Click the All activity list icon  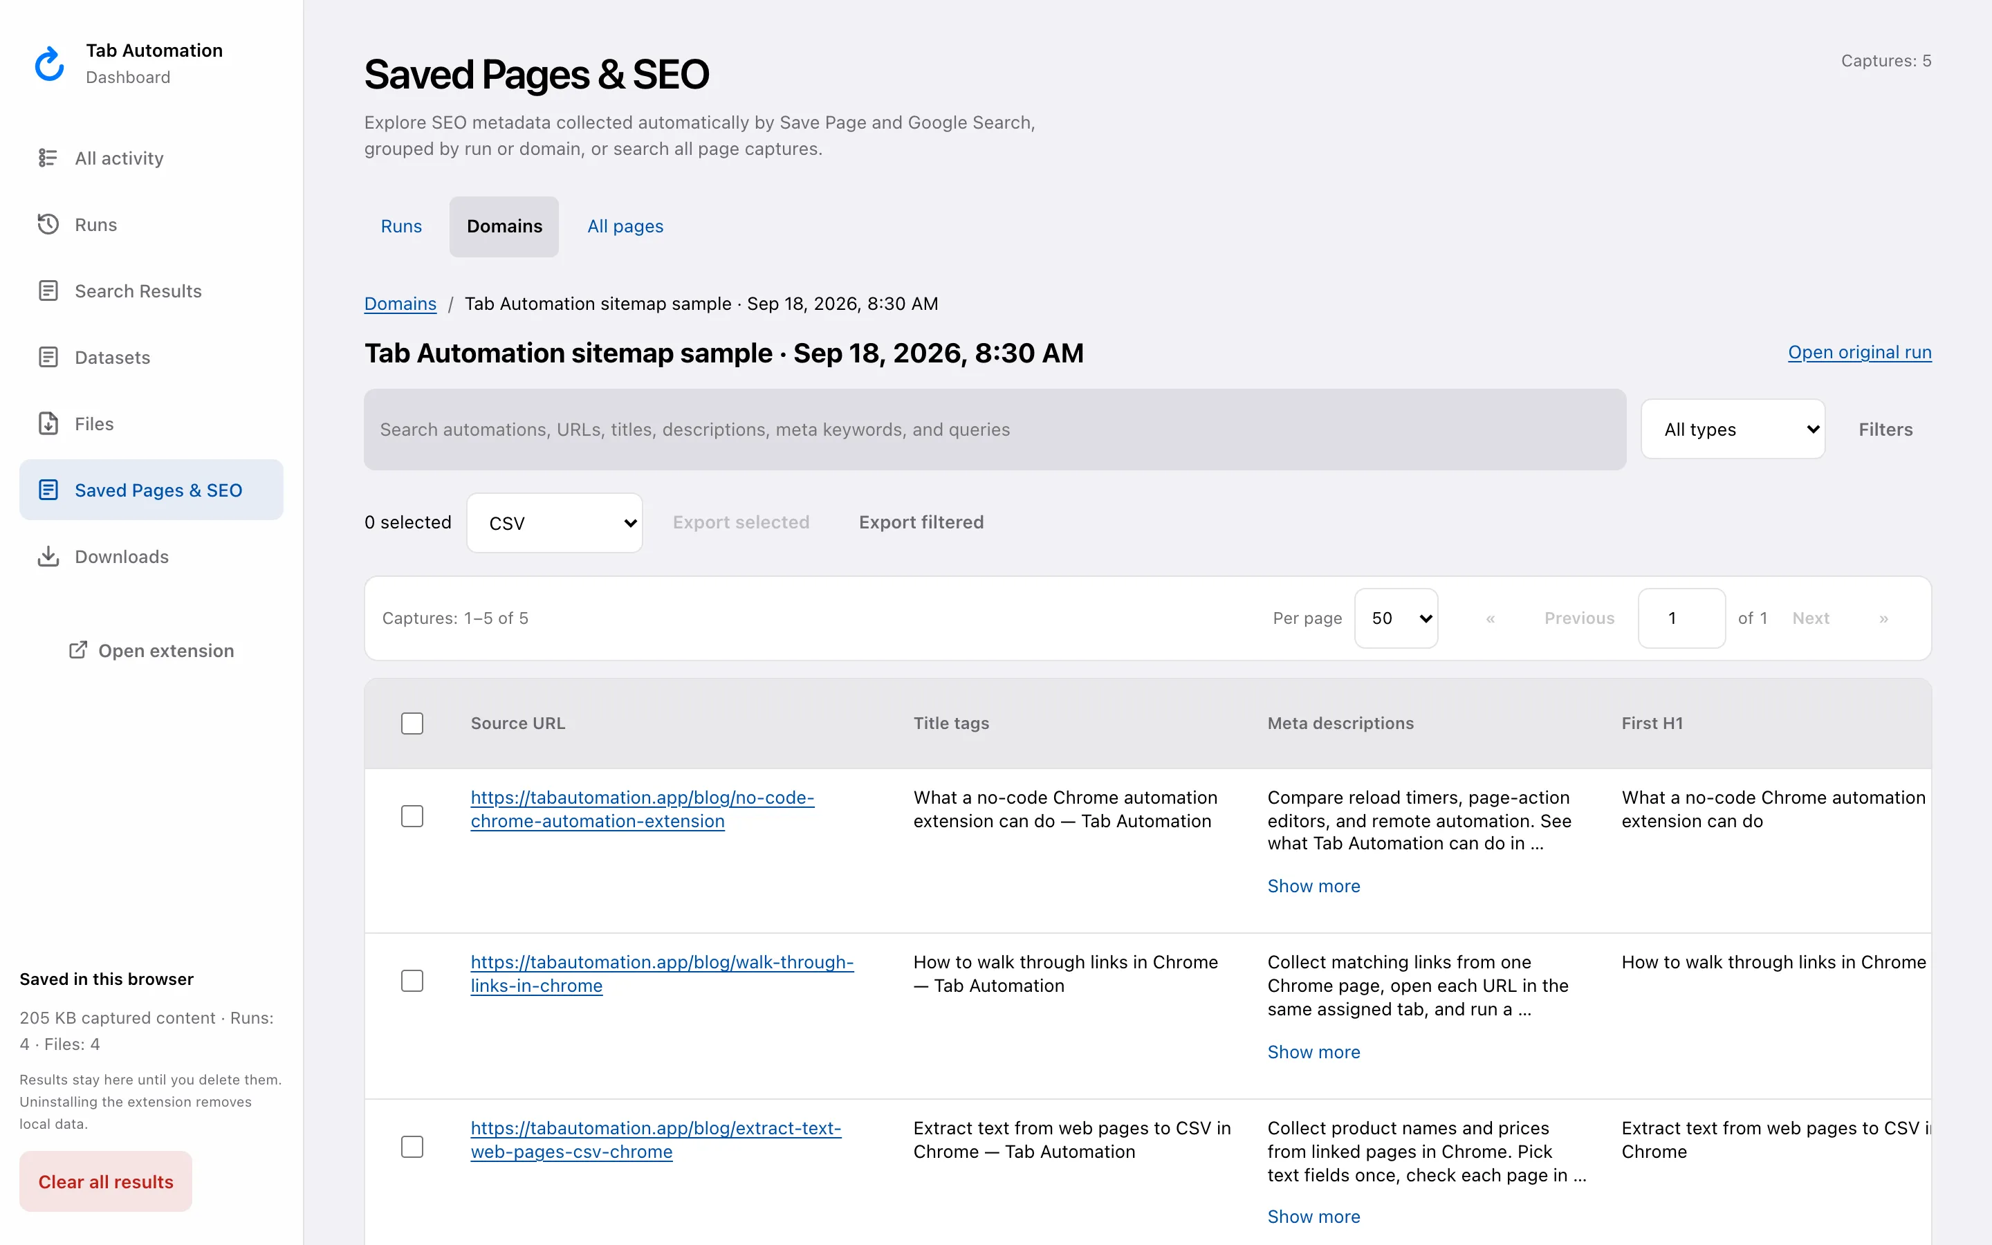pyautogui.click(x=48, y=157)
